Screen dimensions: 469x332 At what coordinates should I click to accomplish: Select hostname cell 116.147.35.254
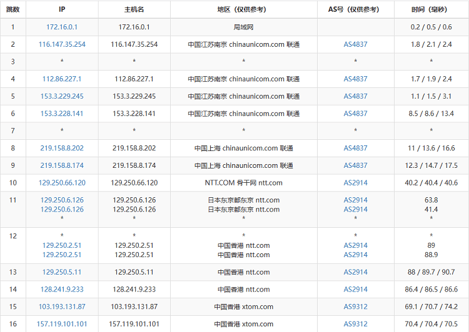point(134,44)
